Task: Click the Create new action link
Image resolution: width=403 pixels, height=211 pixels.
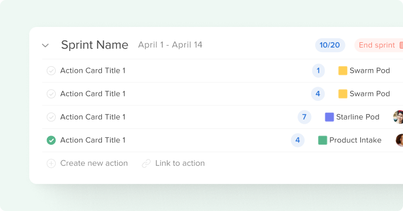Action: pyautogui.click(x=94, y=164)
